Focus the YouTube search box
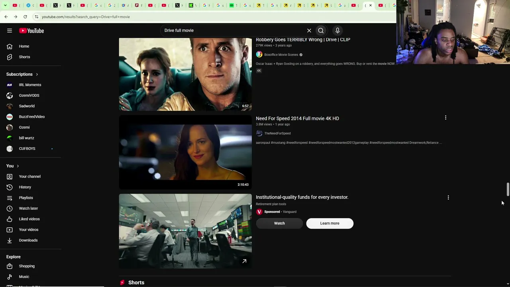 (x=233, y=30)
